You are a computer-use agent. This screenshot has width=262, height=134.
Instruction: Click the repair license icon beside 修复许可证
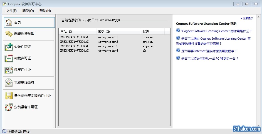click(9, 70)
